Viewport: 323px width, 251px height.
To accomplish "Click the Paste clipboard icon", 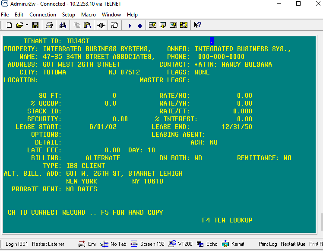I will click(87, 25).
